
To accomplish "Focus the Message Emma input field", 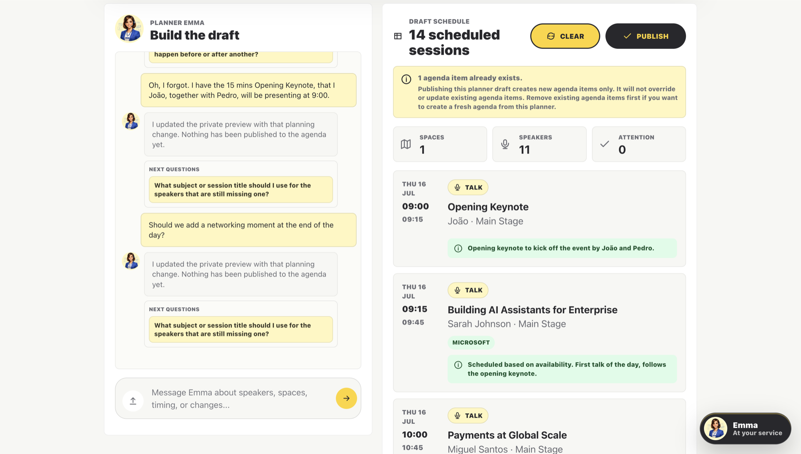I will 238,399.
